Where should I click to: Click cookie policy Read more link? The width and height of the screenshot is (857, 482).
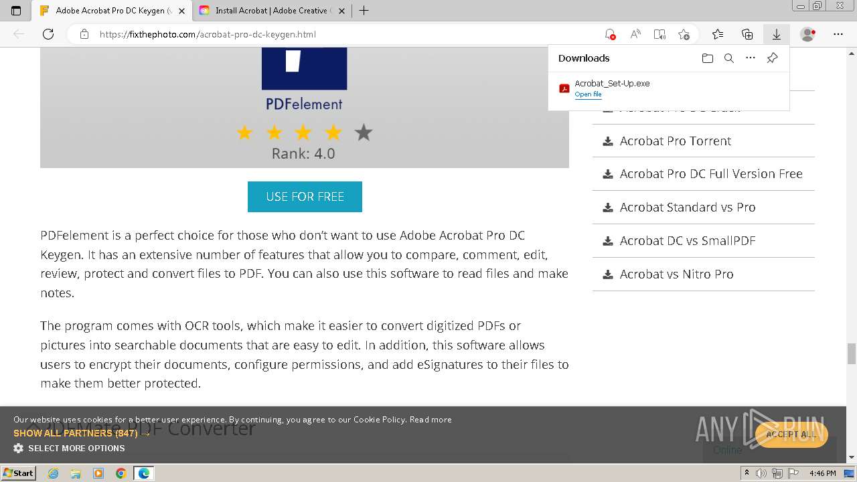pyautogui.click(x=431, y=420)
